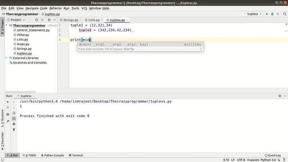The width and height of the screenshot is (288, 162).
Task: Click the stop icon in top toolbar
Action: coord(278,14)
